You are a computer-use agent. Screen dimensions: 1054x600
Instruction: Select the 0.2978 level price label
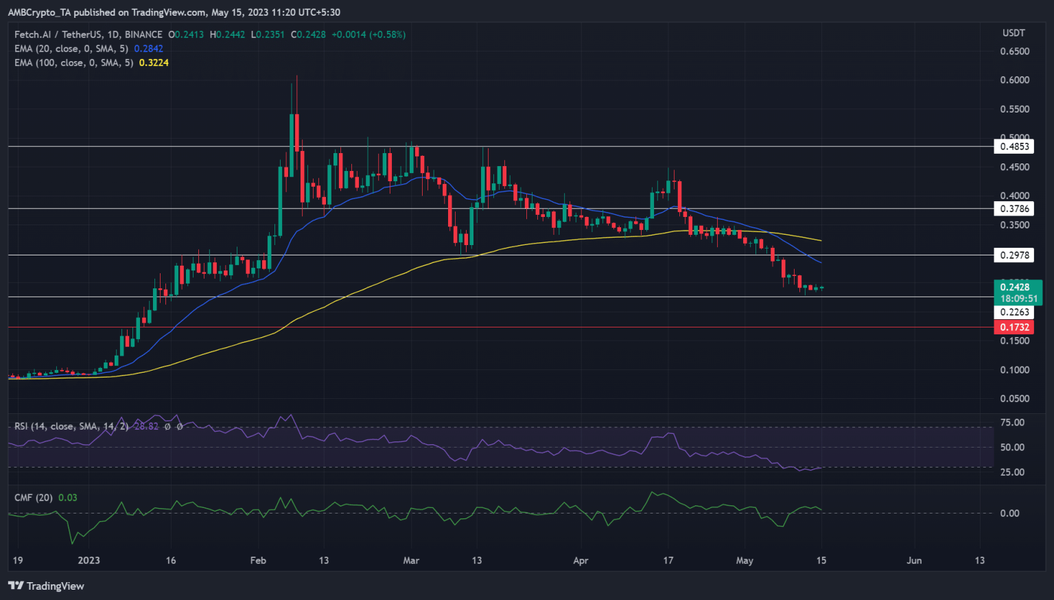pos(1014,255)
